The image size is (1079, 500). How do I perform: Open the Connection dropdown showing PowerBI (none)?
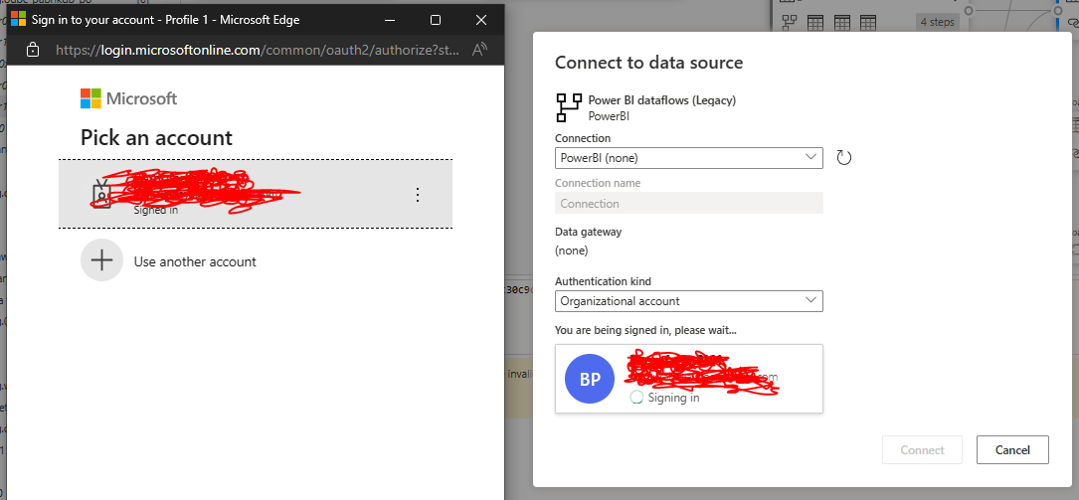689,157
